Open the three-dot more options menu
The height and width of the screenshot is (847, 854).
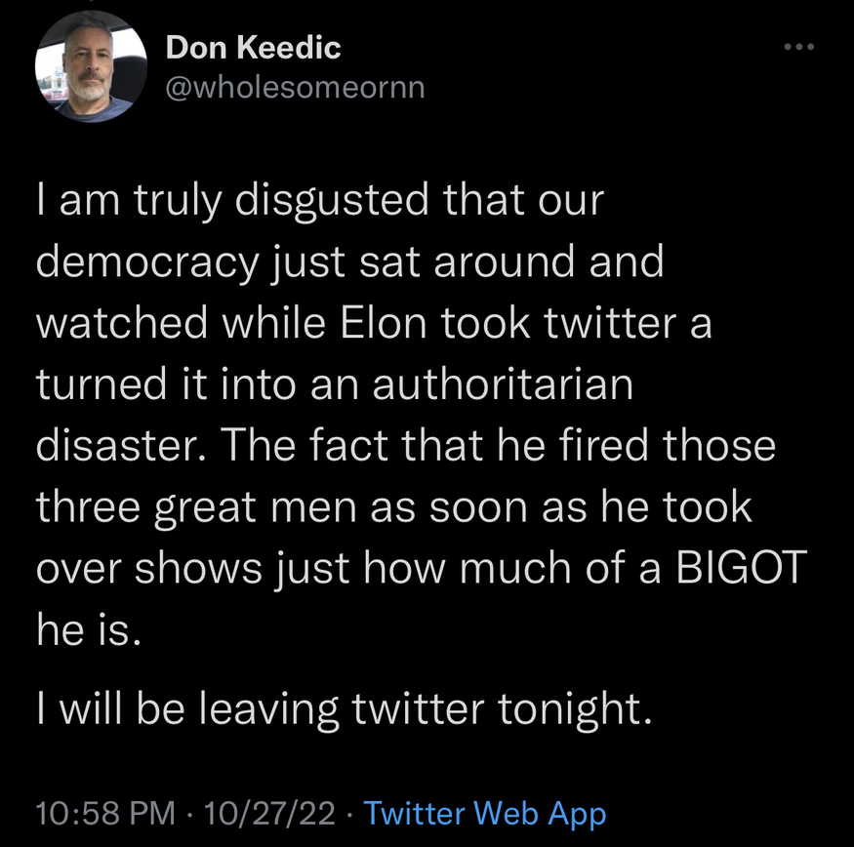pos(797,47)
